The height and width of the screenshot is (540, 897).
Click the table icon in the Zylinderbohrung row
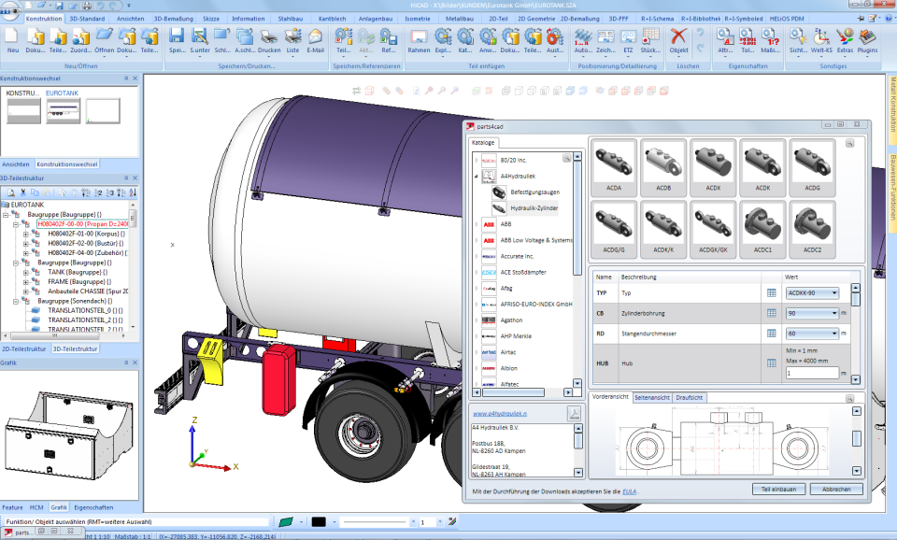click(772, 313)
